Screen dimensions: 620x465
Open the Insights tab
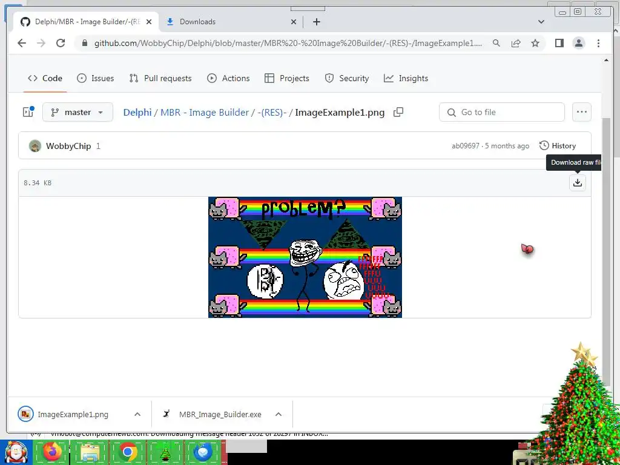click(x=406, y=78)
